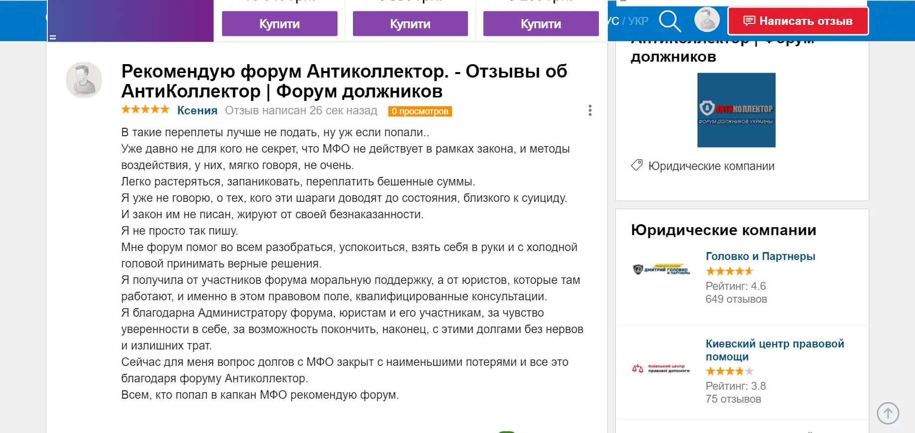This screenshot has width=915, height=433.
Task: Click the middle Купити button
Action: coord(410,24)
